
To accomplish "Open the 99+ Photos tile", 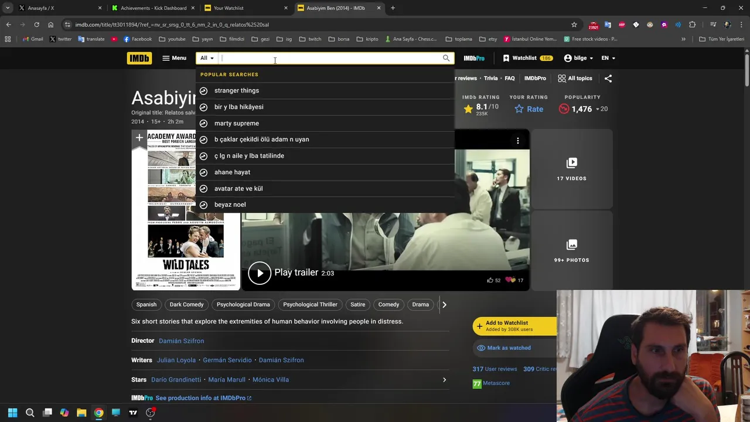I will coord(571,250).
